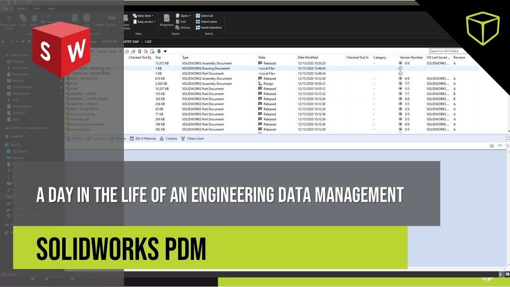
Task: Click the save icon above the data card
Action: click(x=492, y=146)
